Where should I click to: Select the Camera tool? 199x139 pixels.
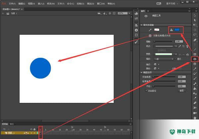195,113
